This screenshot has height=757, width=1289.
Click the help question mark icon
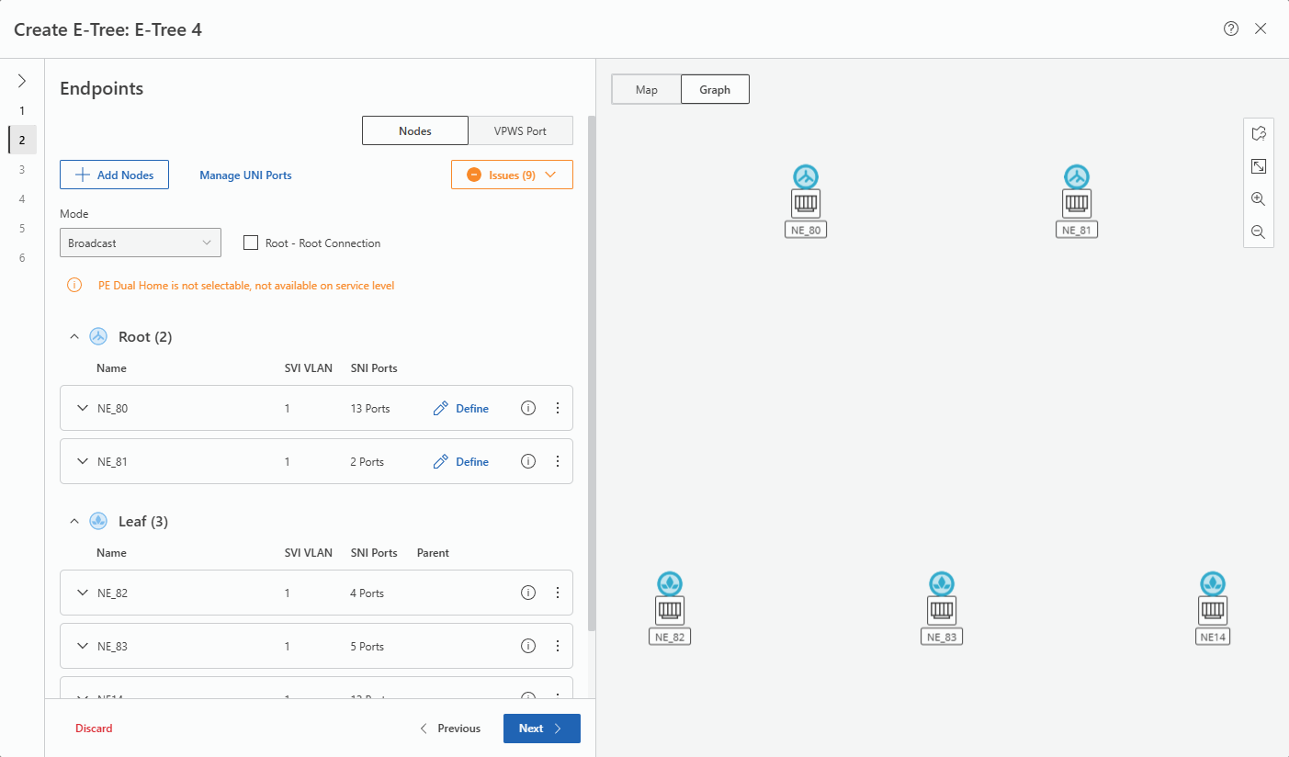click(x=1231, y=28)
